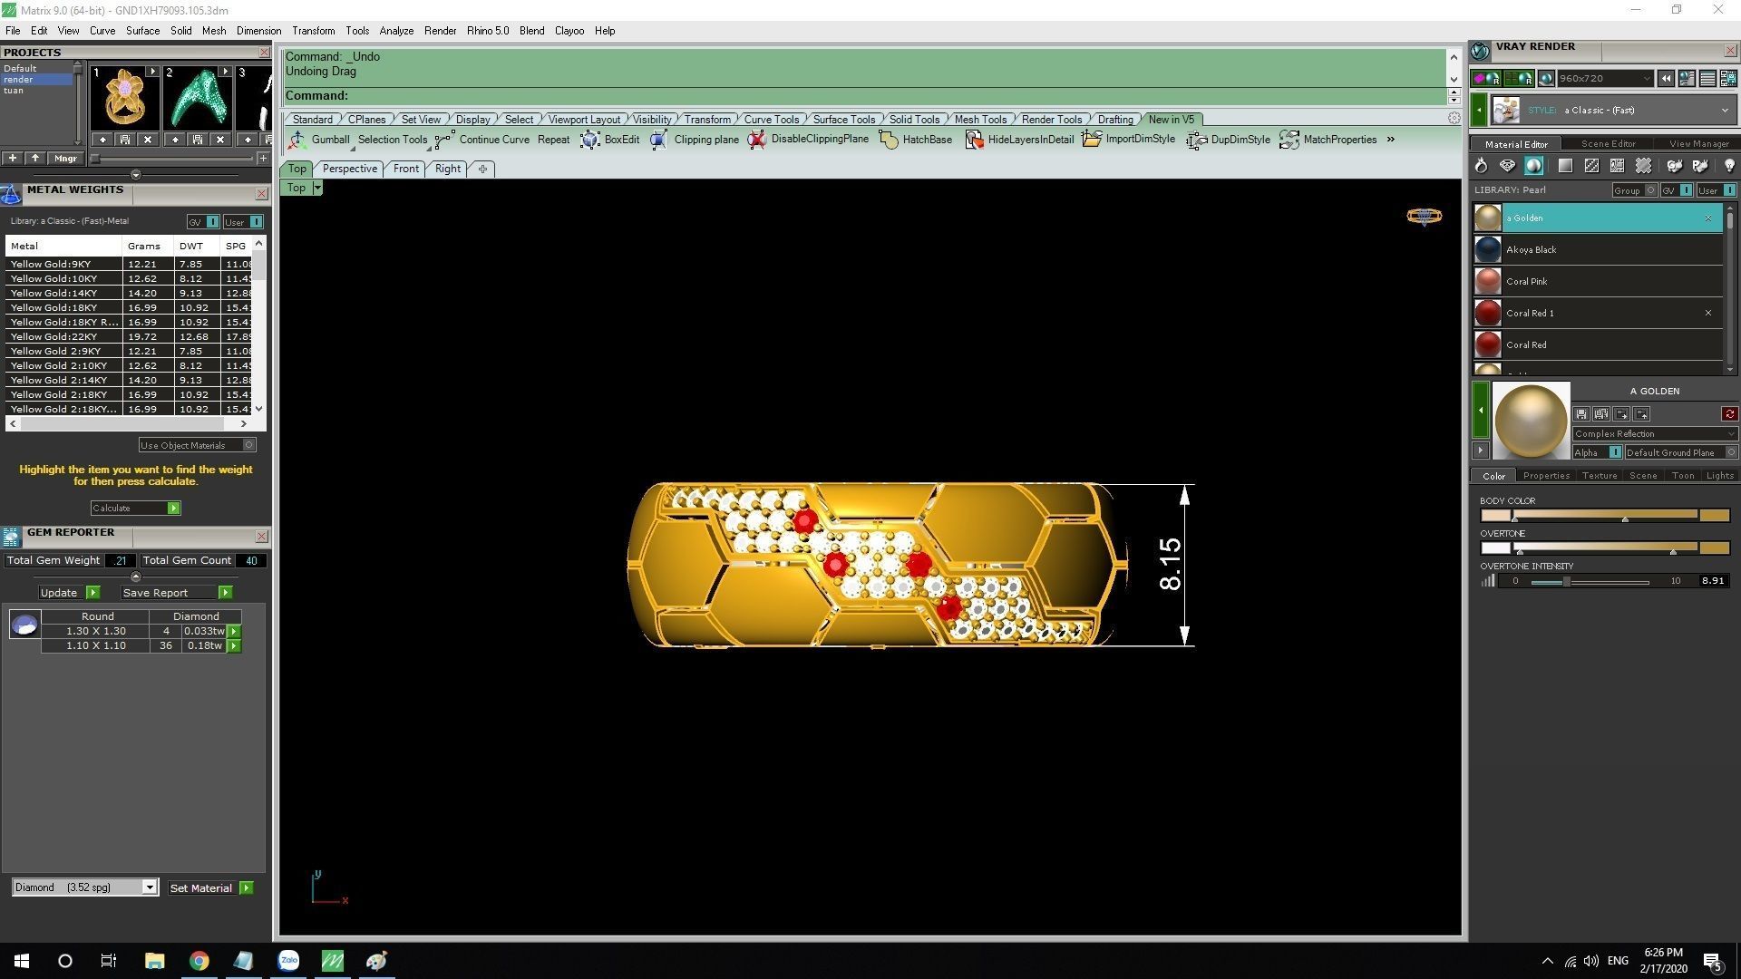Click the DisableClippingPlane icon
Screen dimensions: 1741x979
tap(756, 140)
